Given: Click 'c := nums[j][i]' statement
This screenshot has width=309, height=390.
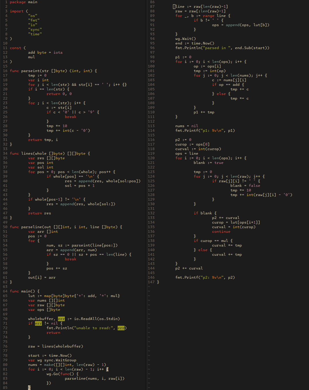Looking at the screenshot, I should [x=229, y=80].
